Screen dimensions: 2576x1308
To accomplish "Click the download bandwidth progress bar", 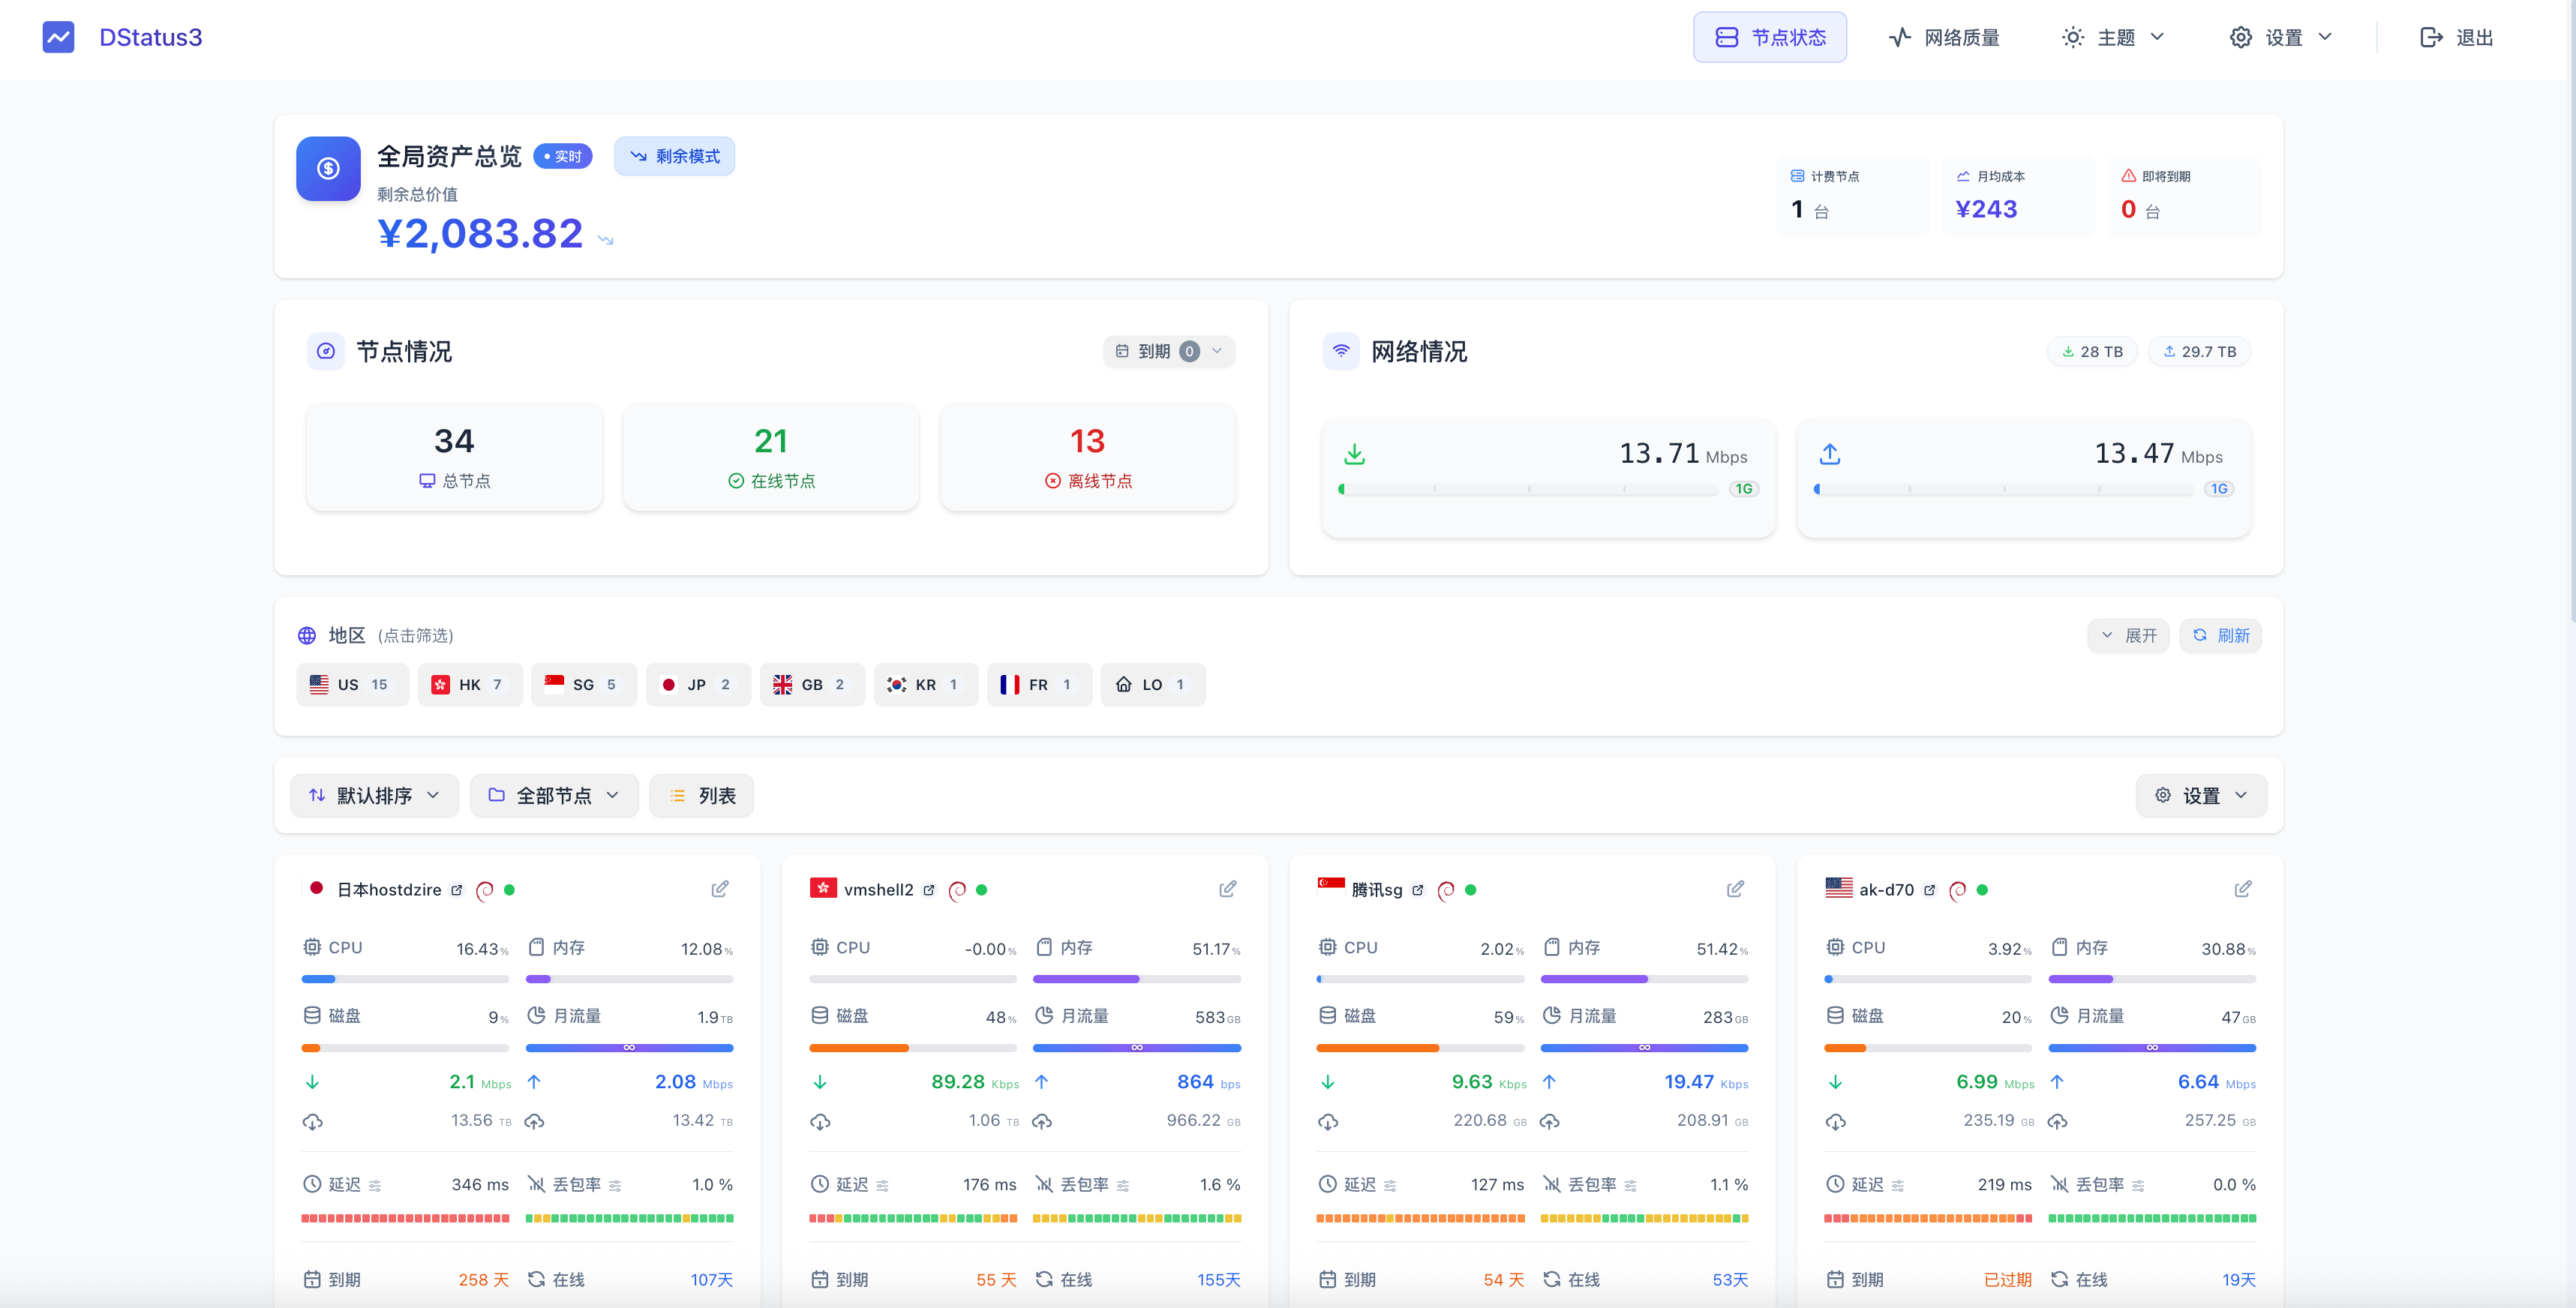I will 1528,489.
